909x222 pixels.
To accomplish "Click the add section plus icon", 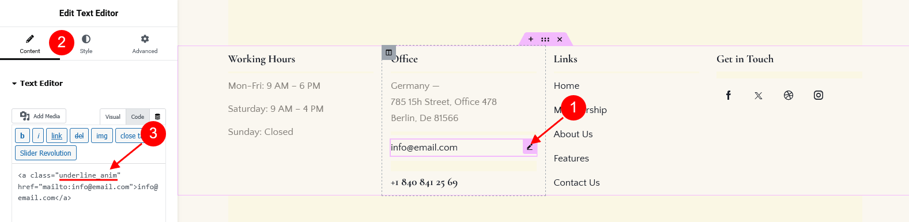I will point(531,39).
